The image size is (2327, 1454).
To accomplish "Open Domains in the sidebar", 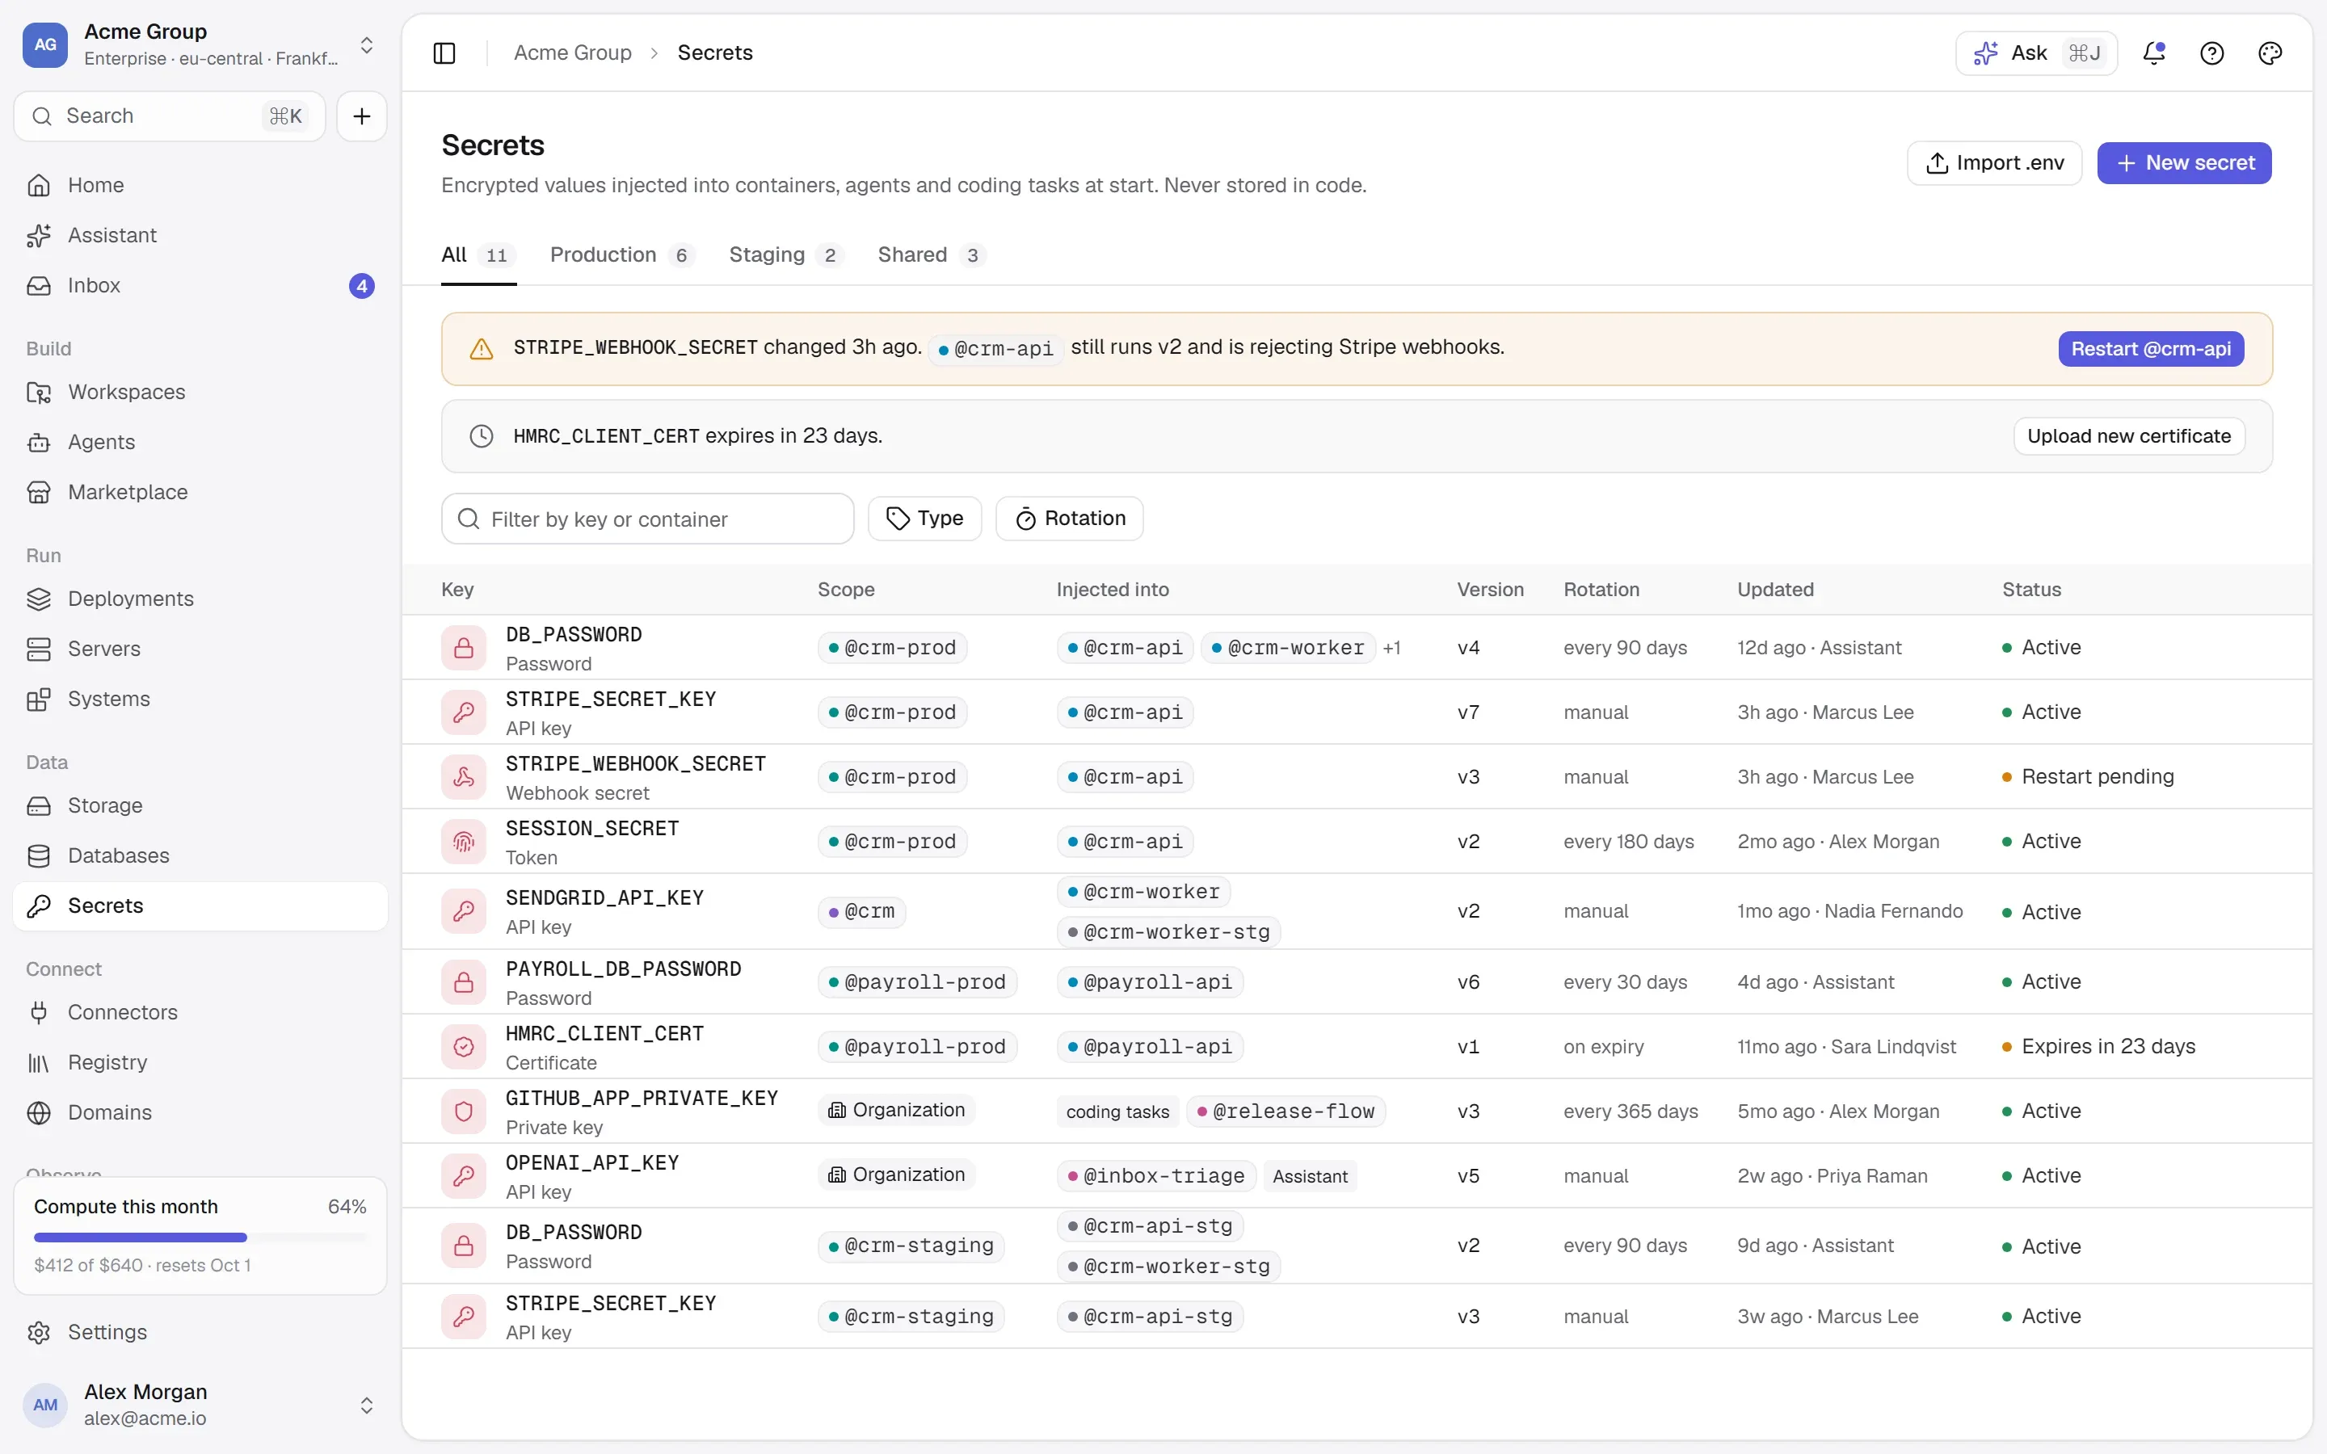I will 200,1112.
